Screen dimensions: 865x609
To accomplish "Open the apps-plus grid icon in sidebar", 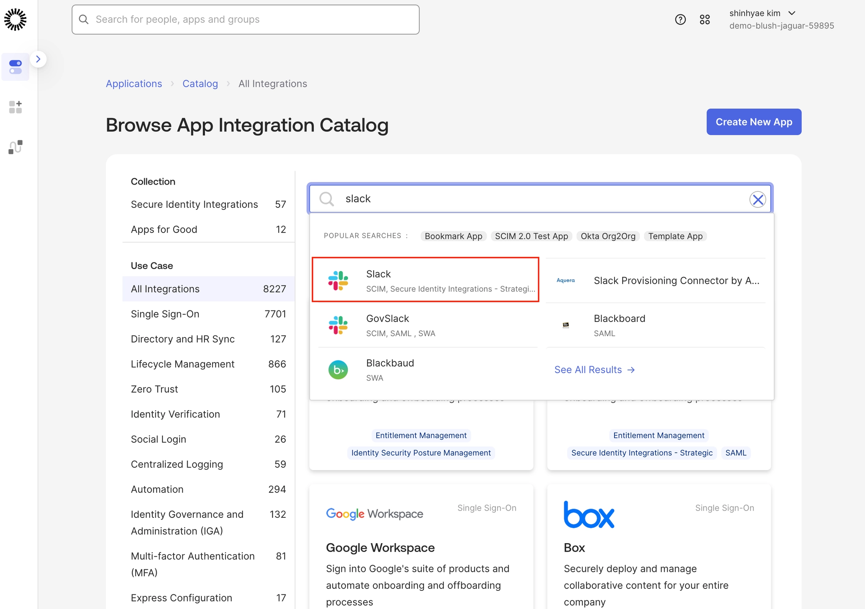I will tap(16, 107).
